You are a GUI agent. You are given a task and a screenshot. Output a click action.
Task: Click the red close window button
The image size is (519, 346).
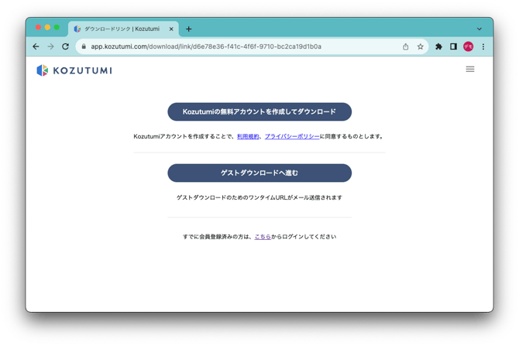[38, 27]
